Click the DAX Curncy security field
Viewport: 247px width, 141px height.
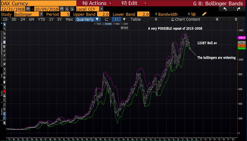pyautogui.click(x=38, y=3)
